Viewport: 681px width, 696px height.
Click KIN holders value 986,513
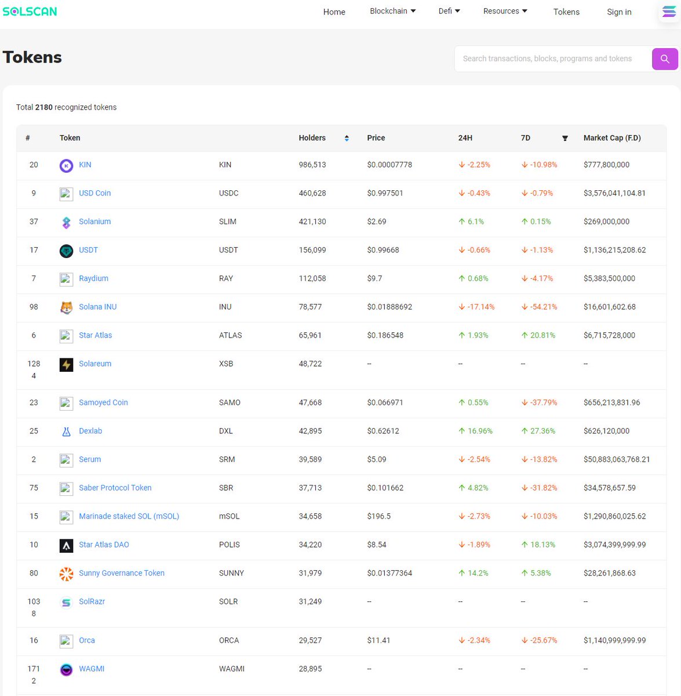312,165
